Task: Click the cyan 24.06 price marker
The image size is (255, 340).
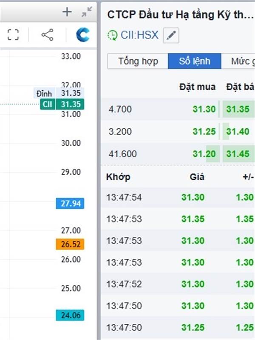Action: tap(70, 315)
